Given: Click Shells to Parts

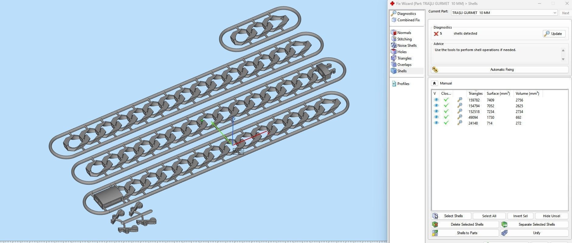Looking at the screenshot, I should tap(465, 233).
